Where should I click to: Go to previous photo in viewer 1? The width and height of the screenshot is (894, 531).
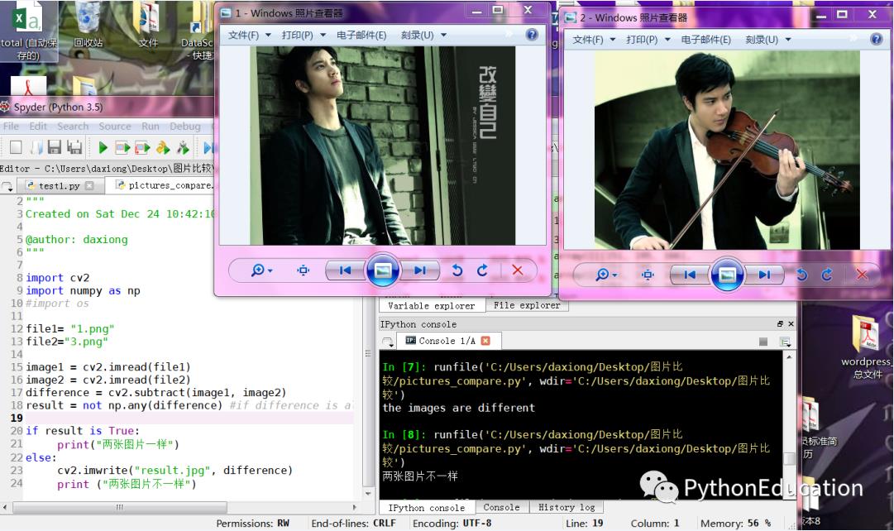coord(345,270)
